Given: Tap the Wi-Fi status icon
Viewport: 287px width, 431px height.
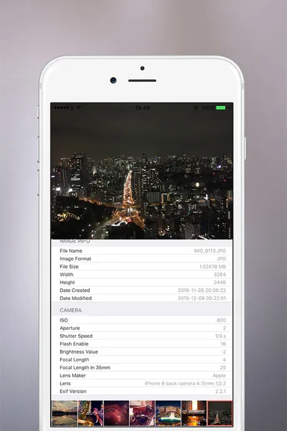Looking at the screenshot, I should 79,107.
